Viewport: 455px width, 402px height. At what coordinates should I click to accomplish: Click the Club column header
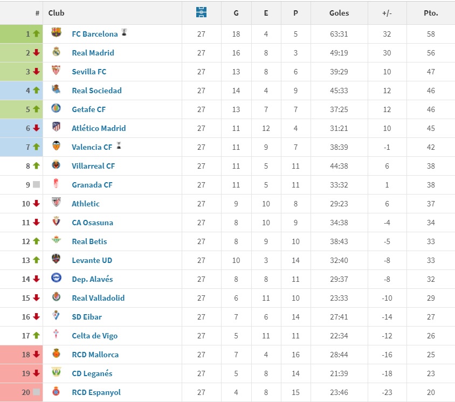pos(56,13)
